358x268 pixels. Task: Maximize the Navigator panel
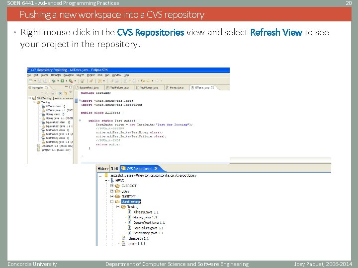71,87
